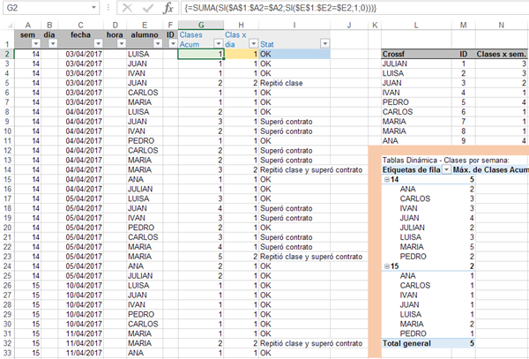
Task: Click the Cancel (X) formula icon
Action: (128, 8)
